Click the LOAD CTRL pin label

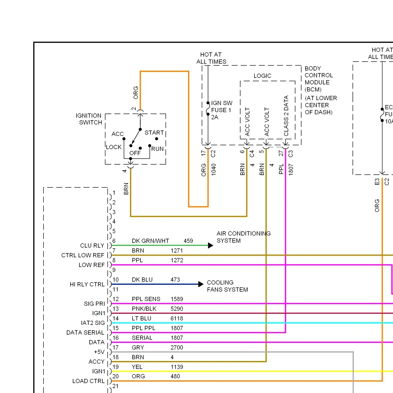coord(89,381)
